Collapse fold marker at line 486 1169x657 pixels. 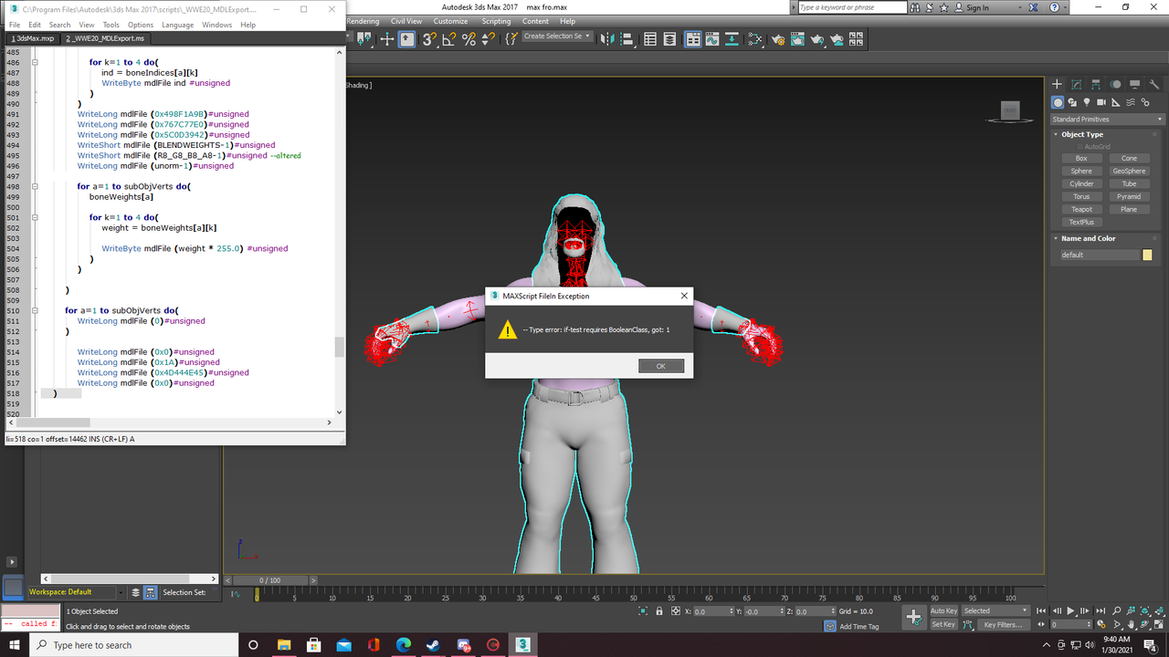(x=35, y=63)
